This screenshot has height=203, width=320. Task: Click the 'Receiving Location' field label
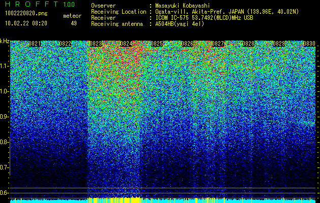pyautogui.click(x=119, y=12)
